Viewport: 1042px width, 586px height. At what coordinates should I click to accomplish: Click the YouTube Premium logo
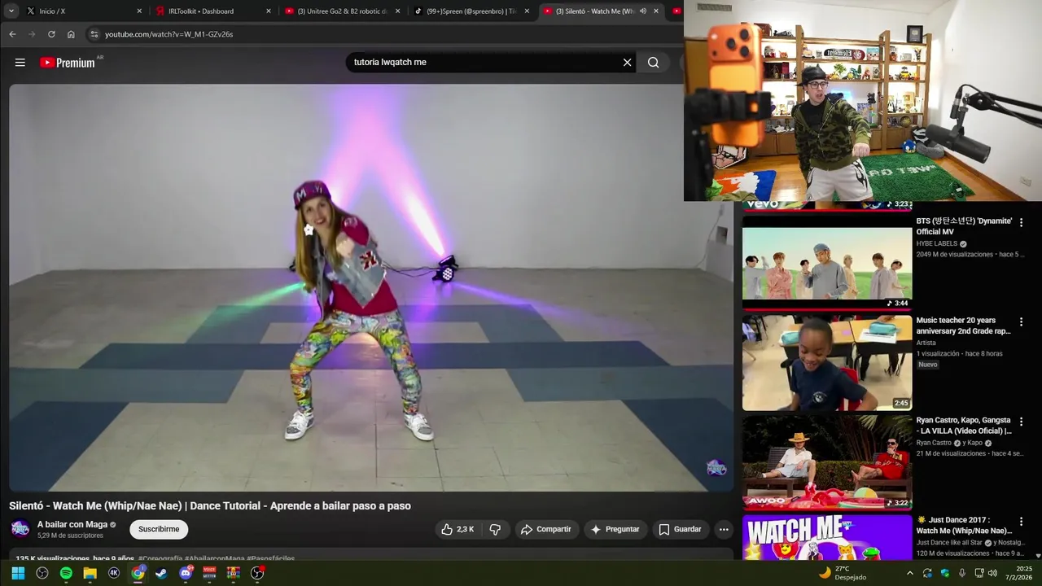click(68, 63)
